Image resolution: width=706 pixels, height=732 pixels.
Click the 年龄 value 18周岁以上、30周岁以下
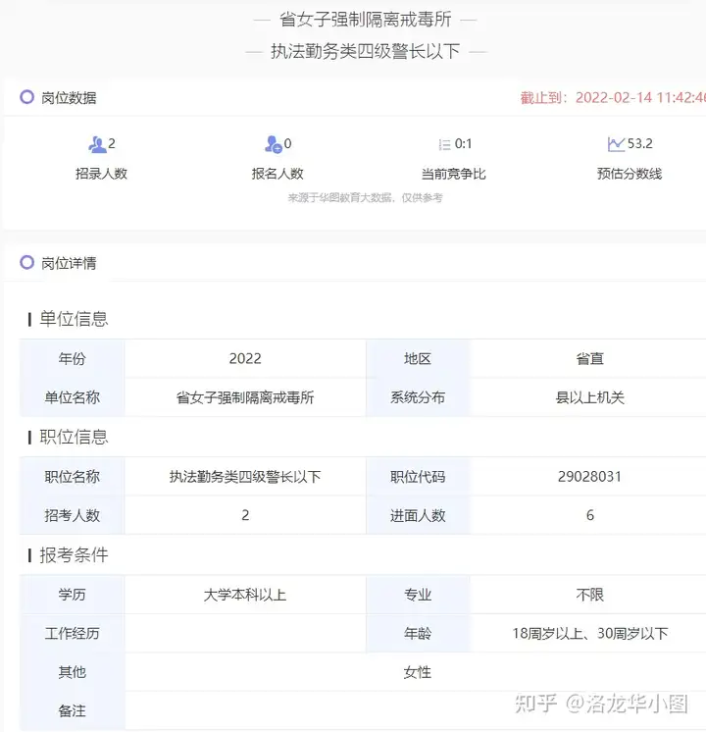point(590,634)
